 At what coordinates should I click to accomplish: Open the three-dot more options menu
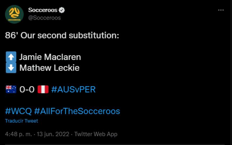tap(221, 10)
